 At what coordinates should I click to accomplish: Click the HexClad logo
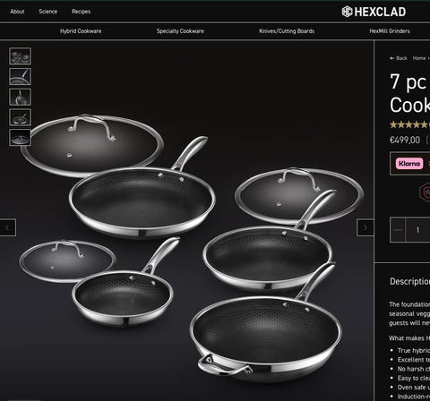point(374,12)
